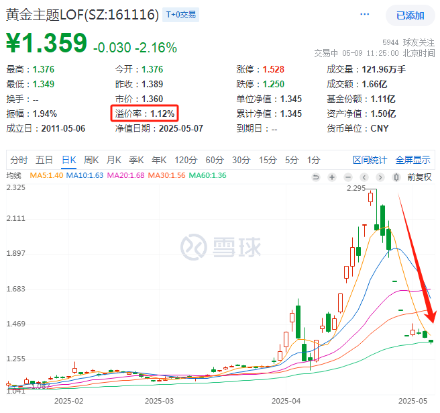This screenshot has width=440, height=413.
Task: Click the T+0交易 tag
Action: pyautogui.click(x=180, y=15)
